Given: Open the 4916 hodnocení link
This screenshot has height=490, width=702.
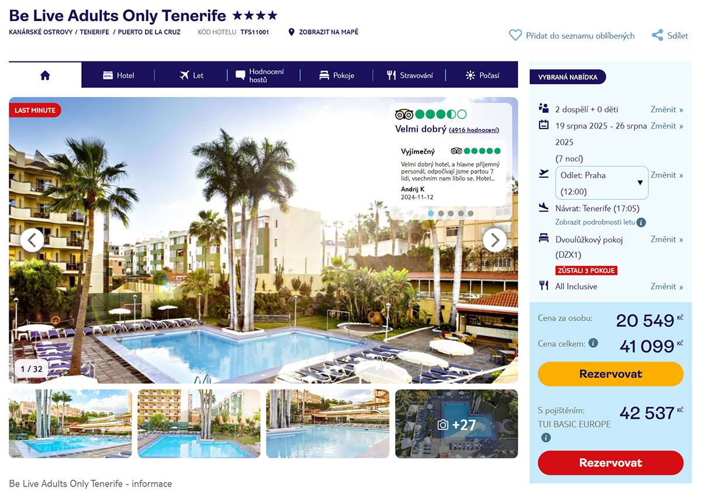Looking at the screenshot, I should click(474, 130).
